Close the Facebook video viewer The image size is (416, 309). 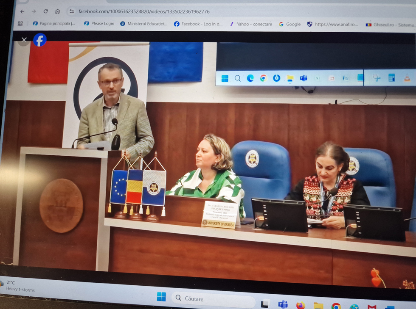[x=24, y=40]
